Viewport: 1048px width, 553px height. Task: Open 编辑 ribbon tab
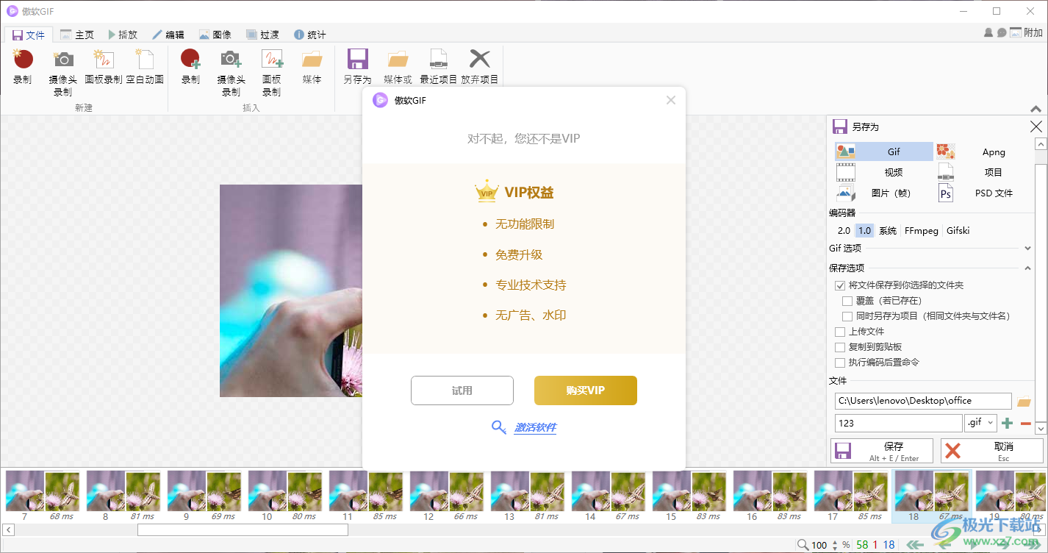[x=168, y=35]
